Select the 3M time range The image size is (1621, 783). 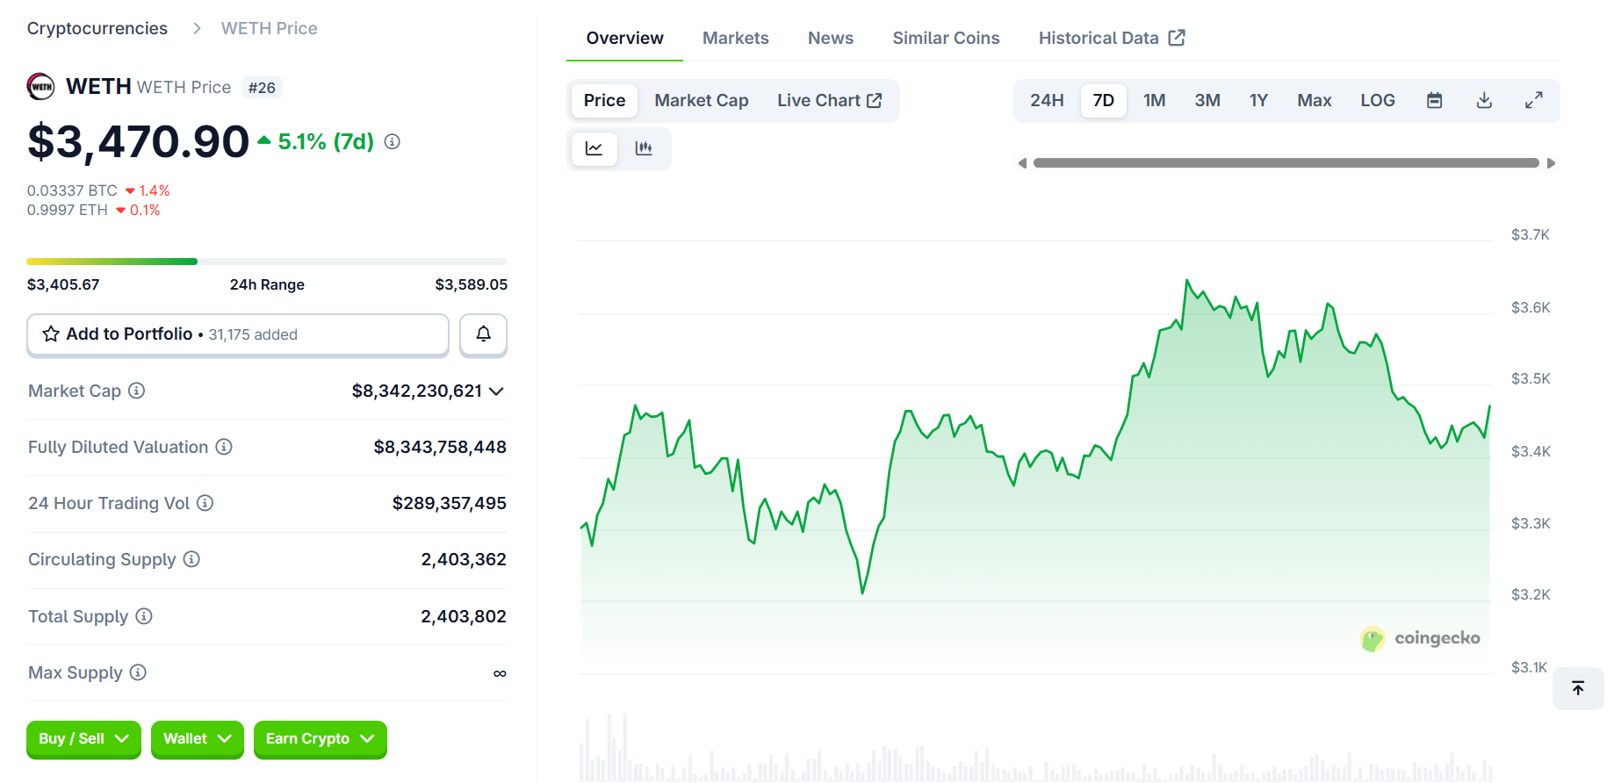pyautogui.click(x=1207, y=100)
